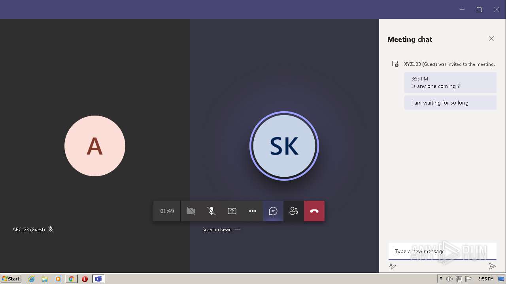Click the muted mic icon beside ABC123 (Guest)
The image size is (506, 284).
51,229
